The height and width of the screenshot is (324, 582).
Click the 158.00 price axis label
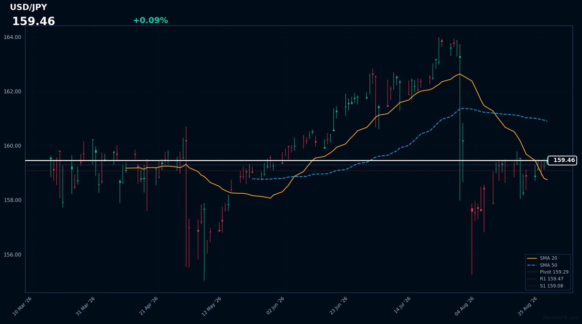tap(12, 200)
